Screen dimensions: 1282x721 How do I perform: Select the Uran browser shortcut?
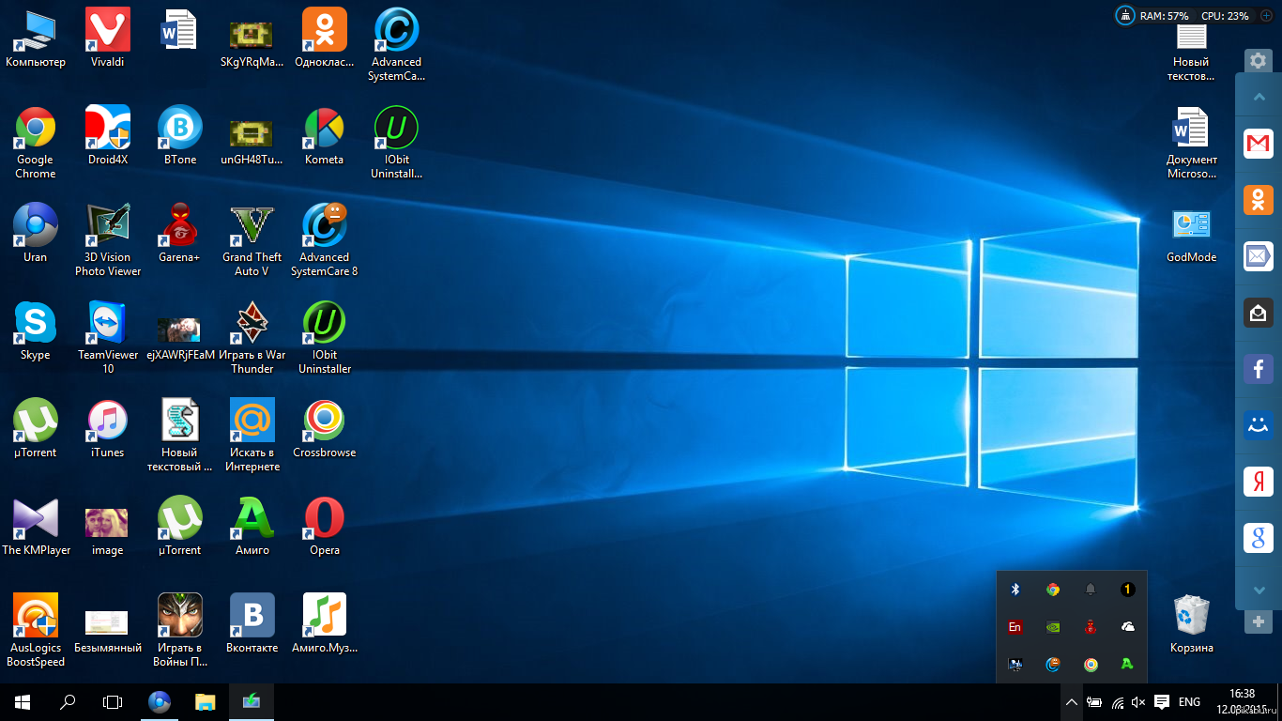36,234
